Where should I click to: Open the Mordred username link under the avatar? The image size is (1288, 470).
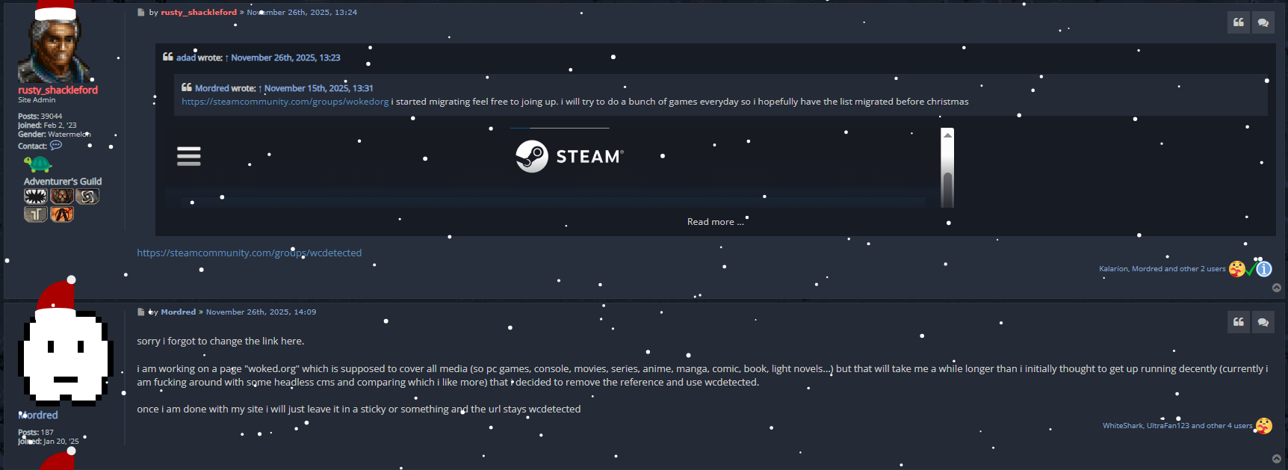38,415
